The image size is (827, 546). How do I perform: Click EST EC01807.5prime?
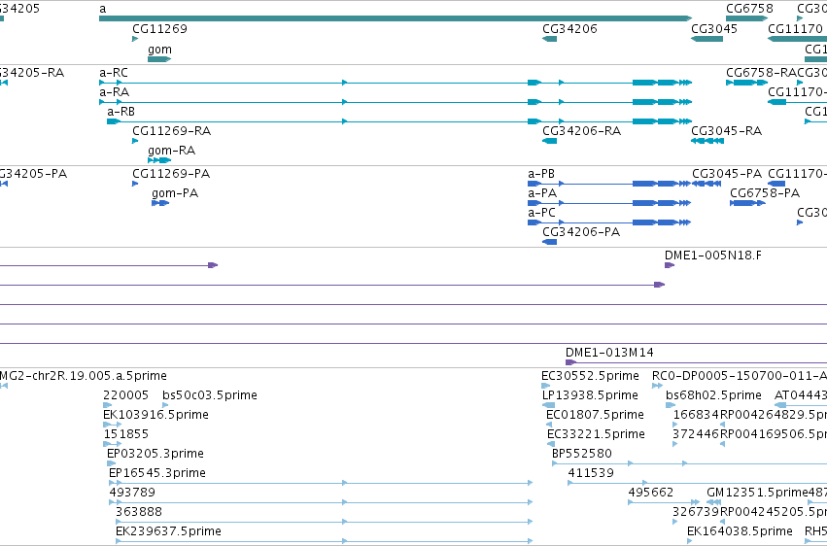click(x=549, y=425)
